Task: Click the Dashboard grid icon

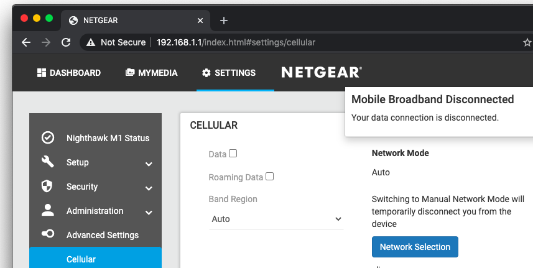Action: [42, 73]
